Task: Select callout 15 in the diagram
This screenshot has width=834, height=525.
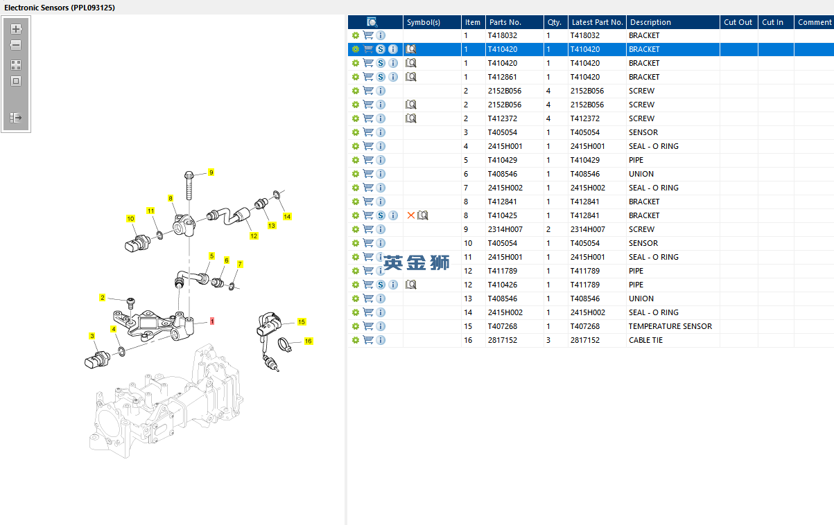Action: tap(301, 321)
